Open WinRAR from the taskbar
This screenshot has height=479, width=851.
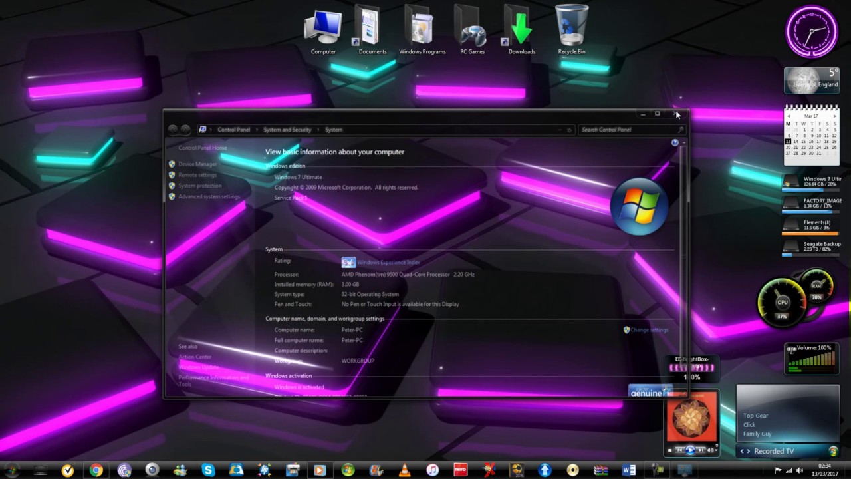(x=600, y=470)
